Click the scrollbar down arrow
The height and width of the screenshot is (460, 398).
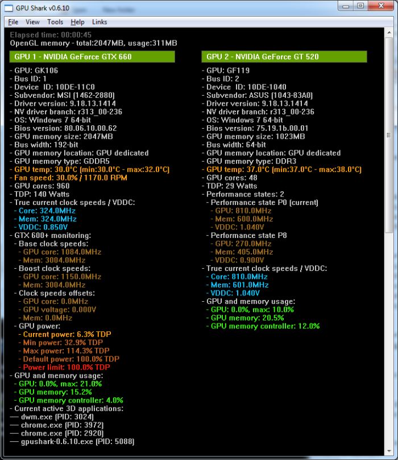click(389, 451)
